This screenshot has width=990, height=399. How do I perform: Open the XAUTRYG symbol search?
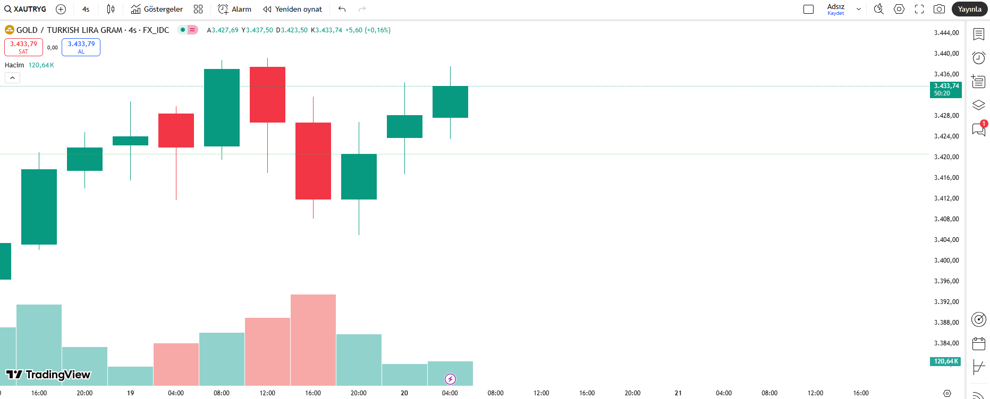(x=26, y=9)
